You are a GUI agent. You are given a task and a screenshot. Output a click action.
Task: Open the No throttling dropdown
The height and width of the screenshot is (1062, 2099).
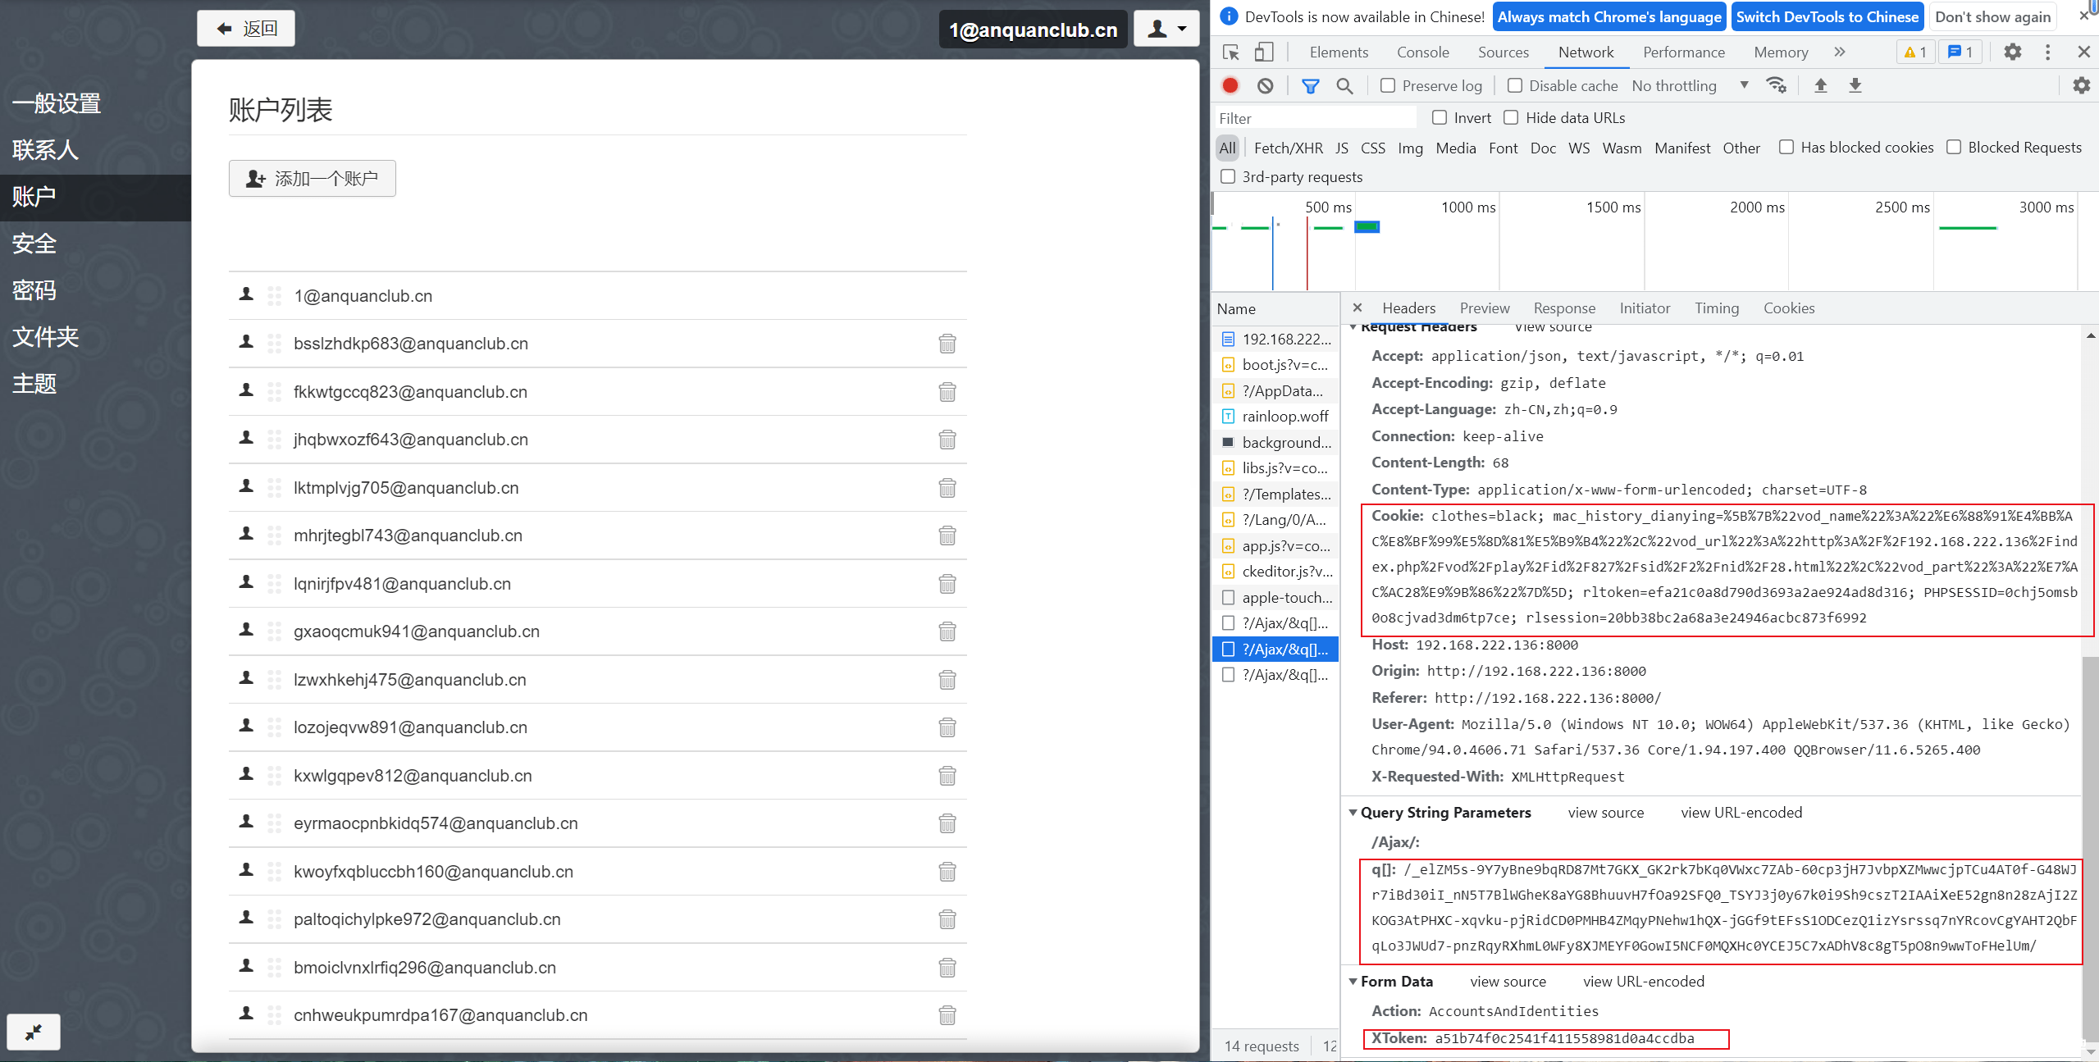point(1689,85)
